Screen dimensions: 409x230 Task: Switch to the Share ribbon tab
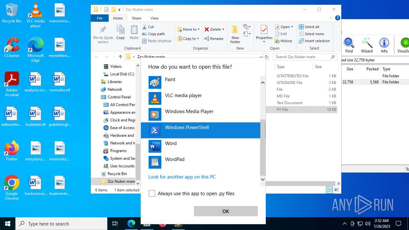tap(136, 18)
